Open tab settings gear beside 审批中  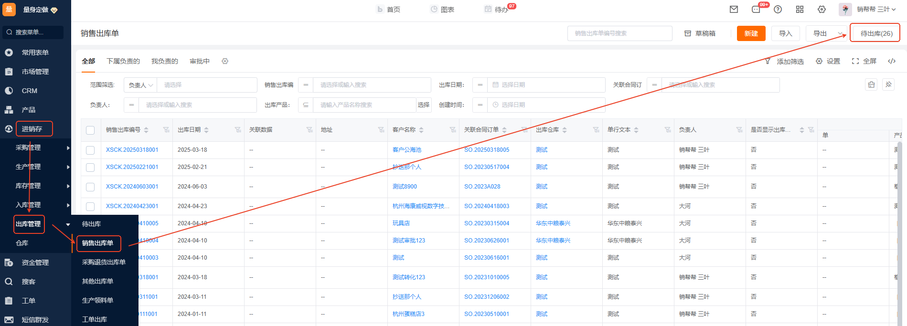(225, 61)
